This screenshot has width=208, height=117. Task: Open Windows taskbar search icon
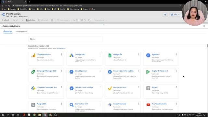[8, 115]
